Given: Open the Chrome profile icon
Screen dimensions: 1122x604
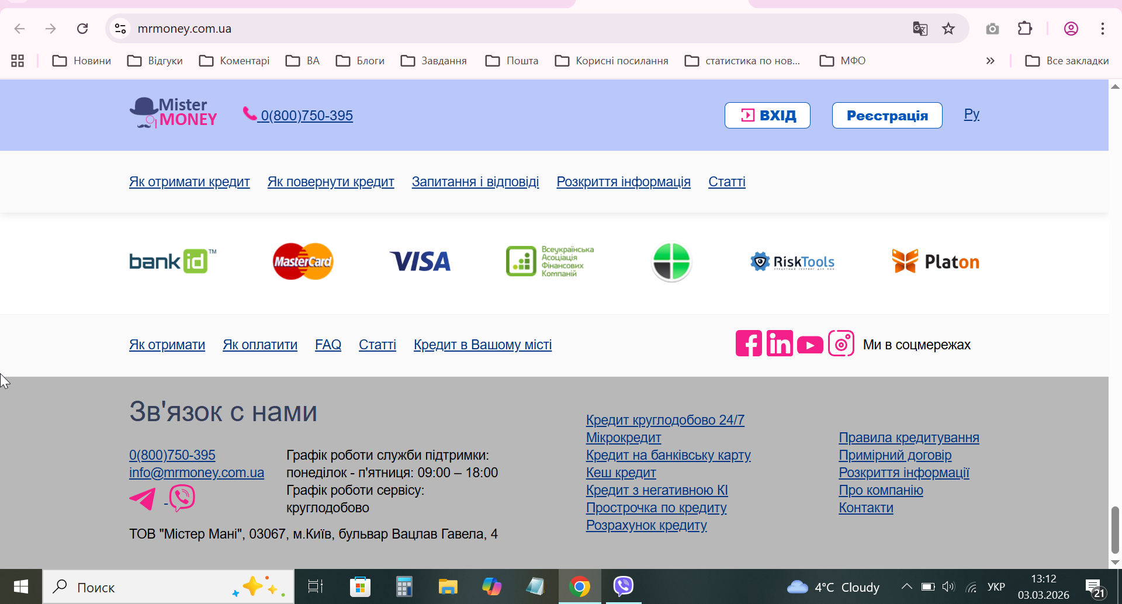Looking at the screenshot, I should pyautogui.click(x=1071, y=29).
